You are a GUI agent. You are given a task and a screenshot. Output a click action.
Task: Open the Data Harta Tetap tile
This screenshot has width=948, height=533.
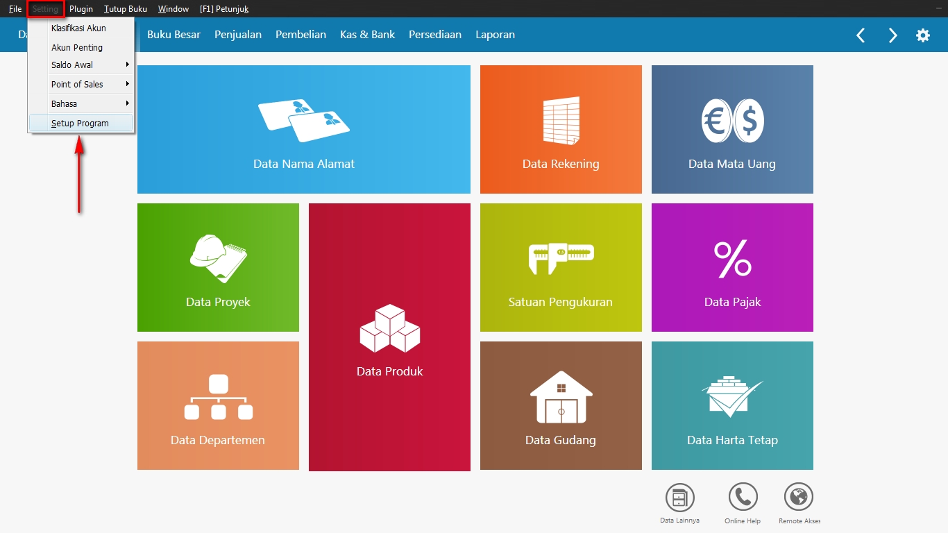click(732, 405)
